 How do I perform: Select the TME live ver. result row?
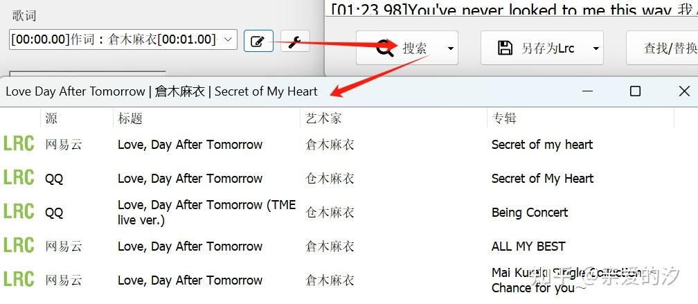click(349, 212)
